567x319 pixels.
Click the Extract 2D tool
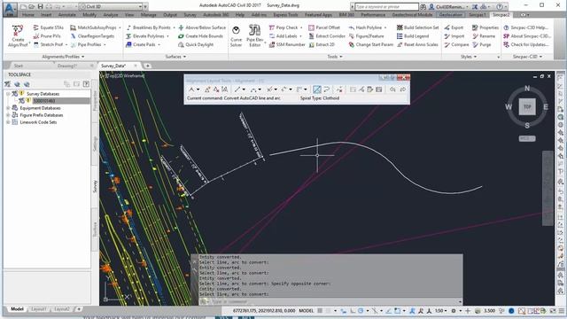tap(322, 44)
